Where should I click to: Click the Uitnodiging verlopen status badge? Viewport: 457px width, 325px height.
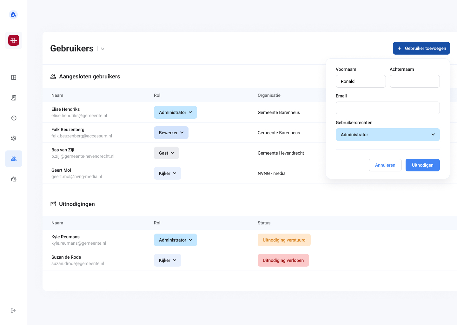click(283, 260)
